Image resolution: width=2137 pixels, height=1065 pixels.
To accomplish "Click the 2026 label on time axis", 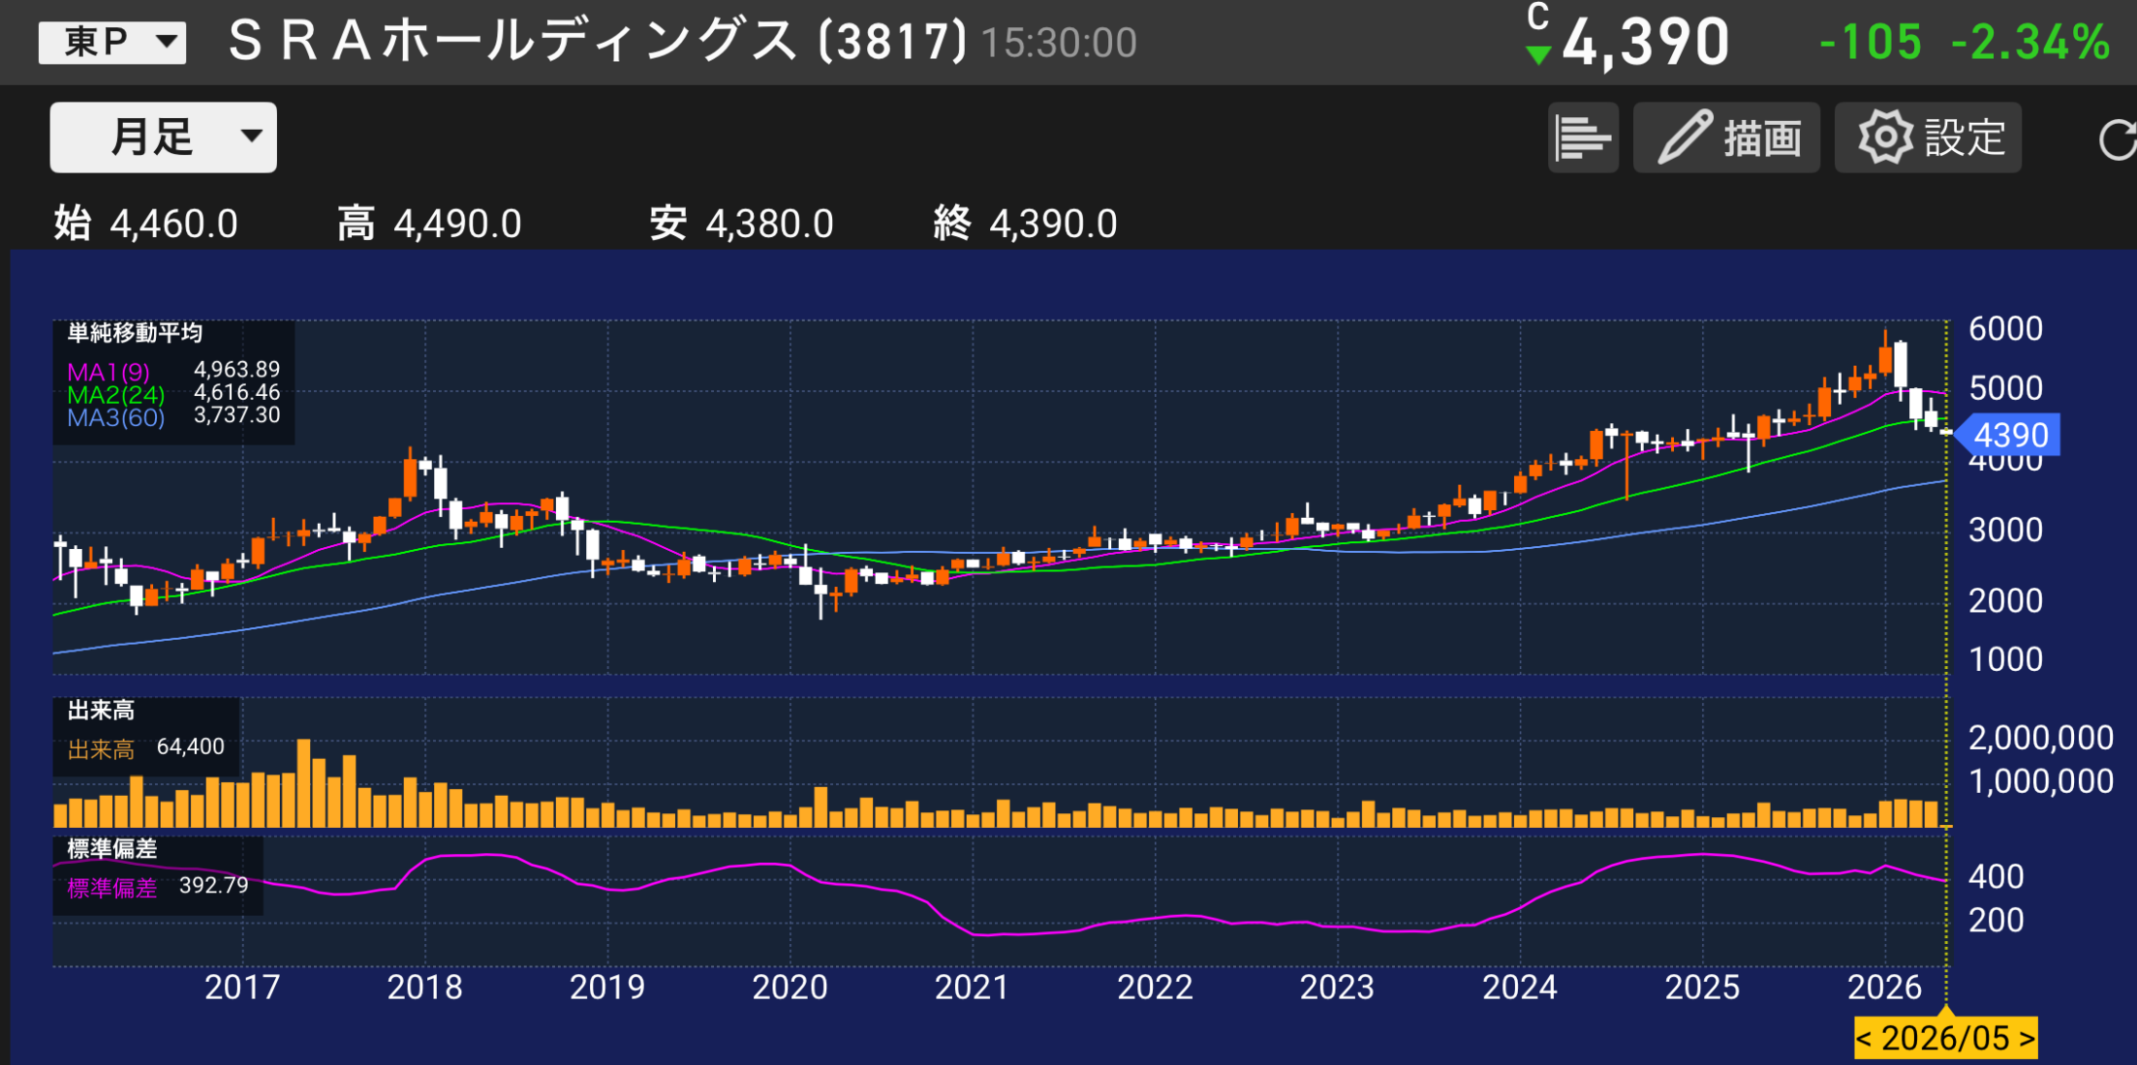I will coord(1884,988).
